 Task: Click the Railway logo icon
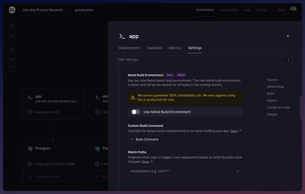coord(12,10)
